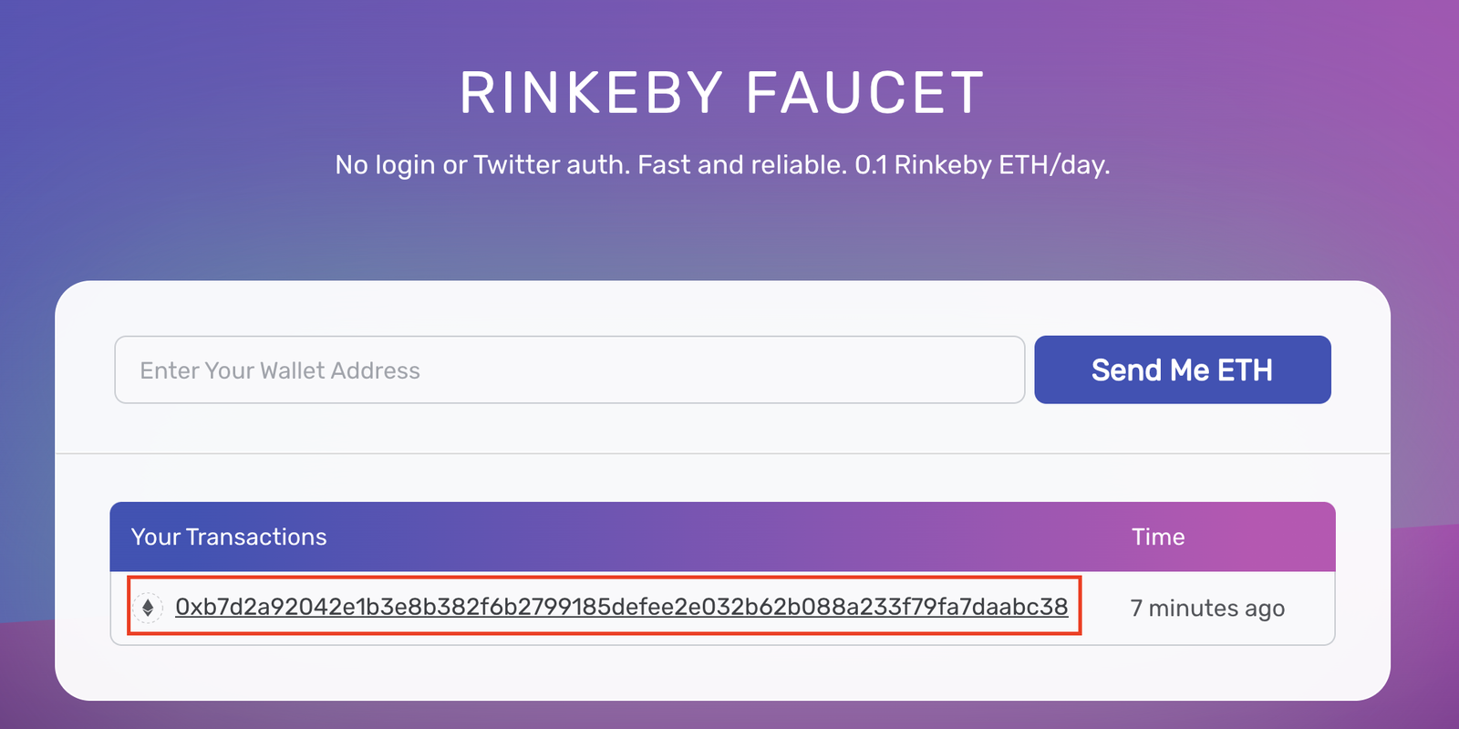The image size is (1459, 729).
Task: Click the Send Me ETH button
Action: pos(1183,370)
